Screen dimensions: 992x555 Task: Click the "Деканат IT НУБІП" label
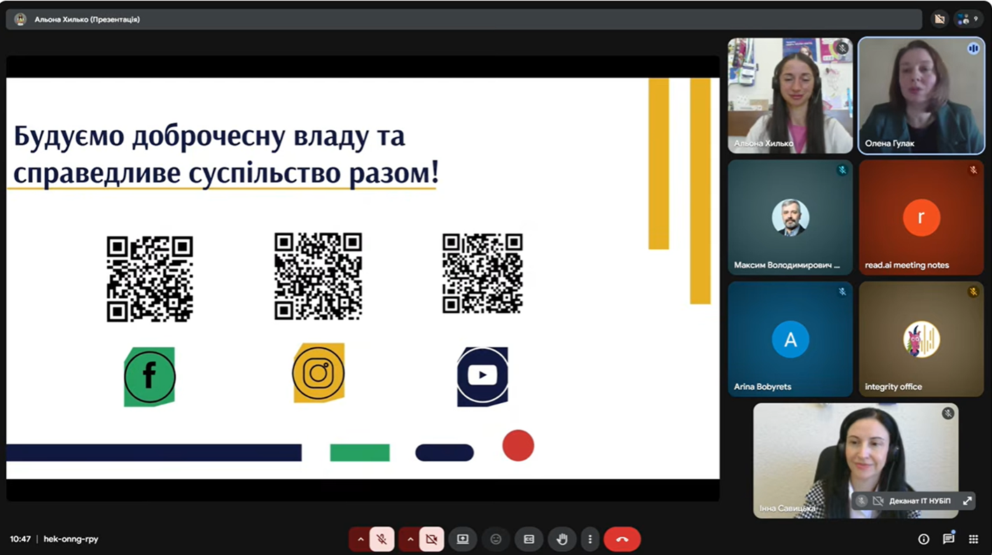[x=920, y=501]
